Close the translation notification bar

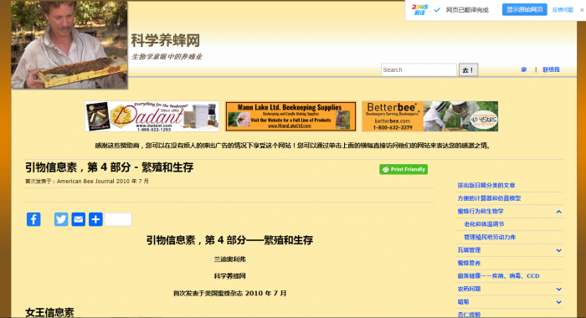[x=582, y=10]
